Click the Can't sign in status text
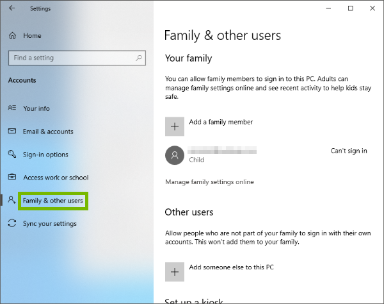Viewport: 384px width, 304px height. click(349, 151)
